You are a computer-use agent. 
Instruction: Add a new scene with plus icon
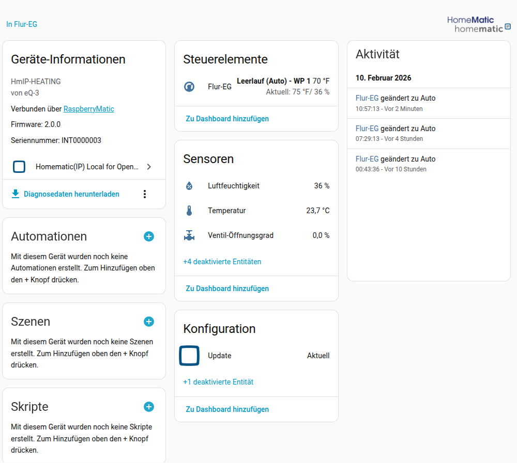149,322
